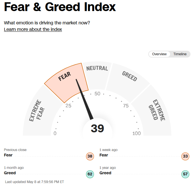Click the EXTREME GREED gauge segment
The width and height of the screenshot is (193, 189).
pos(156,111)
